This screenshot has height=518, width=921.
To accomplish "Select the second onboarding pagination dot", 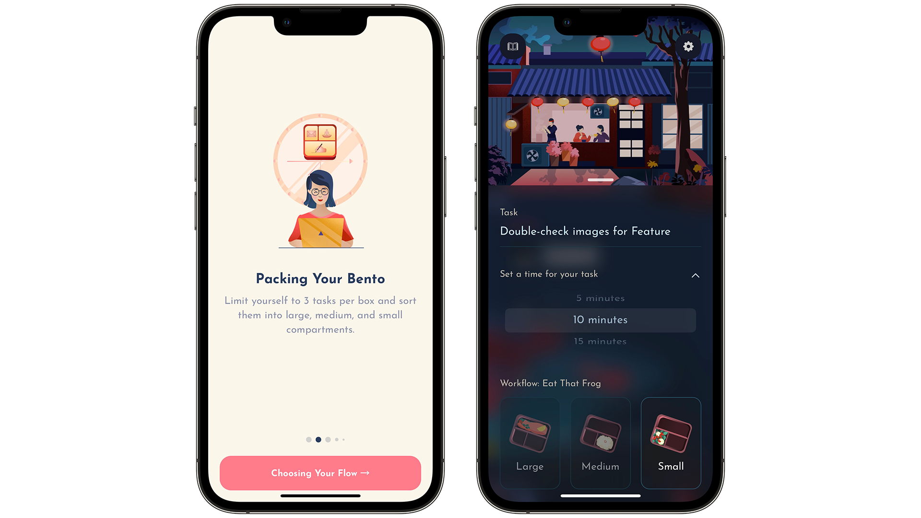I will click(x=318, y=439).
